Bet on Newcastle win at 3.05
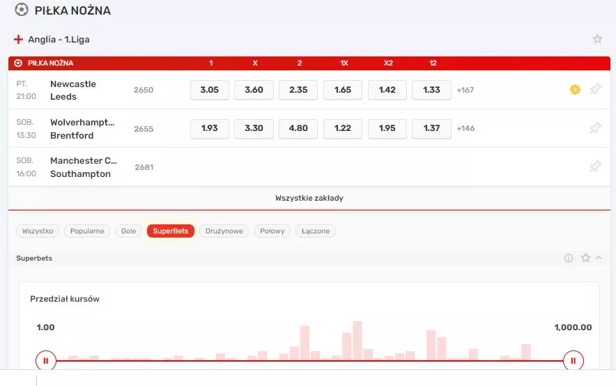The height and width of the screenshot is (386, 616). coord(209,90)
